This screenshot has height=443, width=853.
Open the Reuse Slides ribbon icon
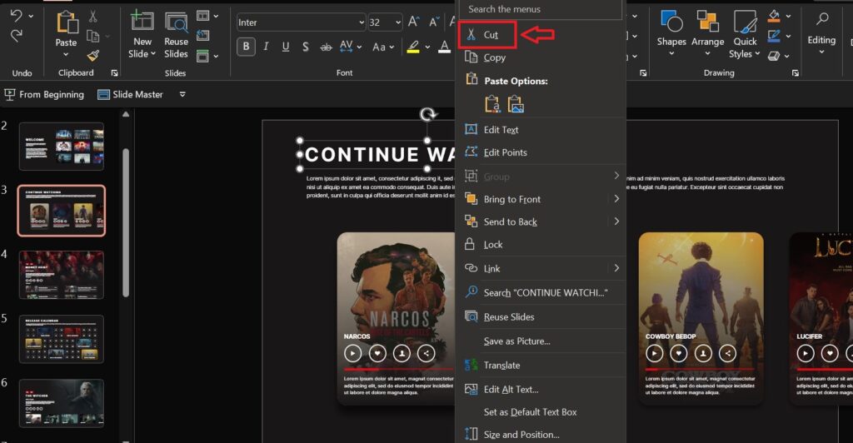pyautogui.click(x=177, y=22)
